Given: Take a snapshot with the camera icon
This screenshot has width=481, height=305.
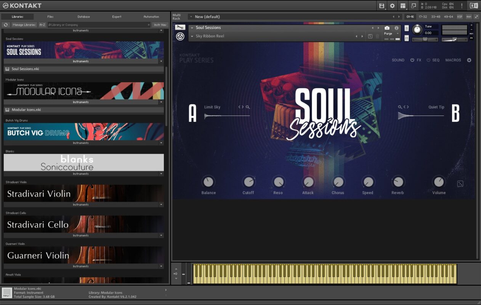Looking at the screenshot, I should point(387,28).
